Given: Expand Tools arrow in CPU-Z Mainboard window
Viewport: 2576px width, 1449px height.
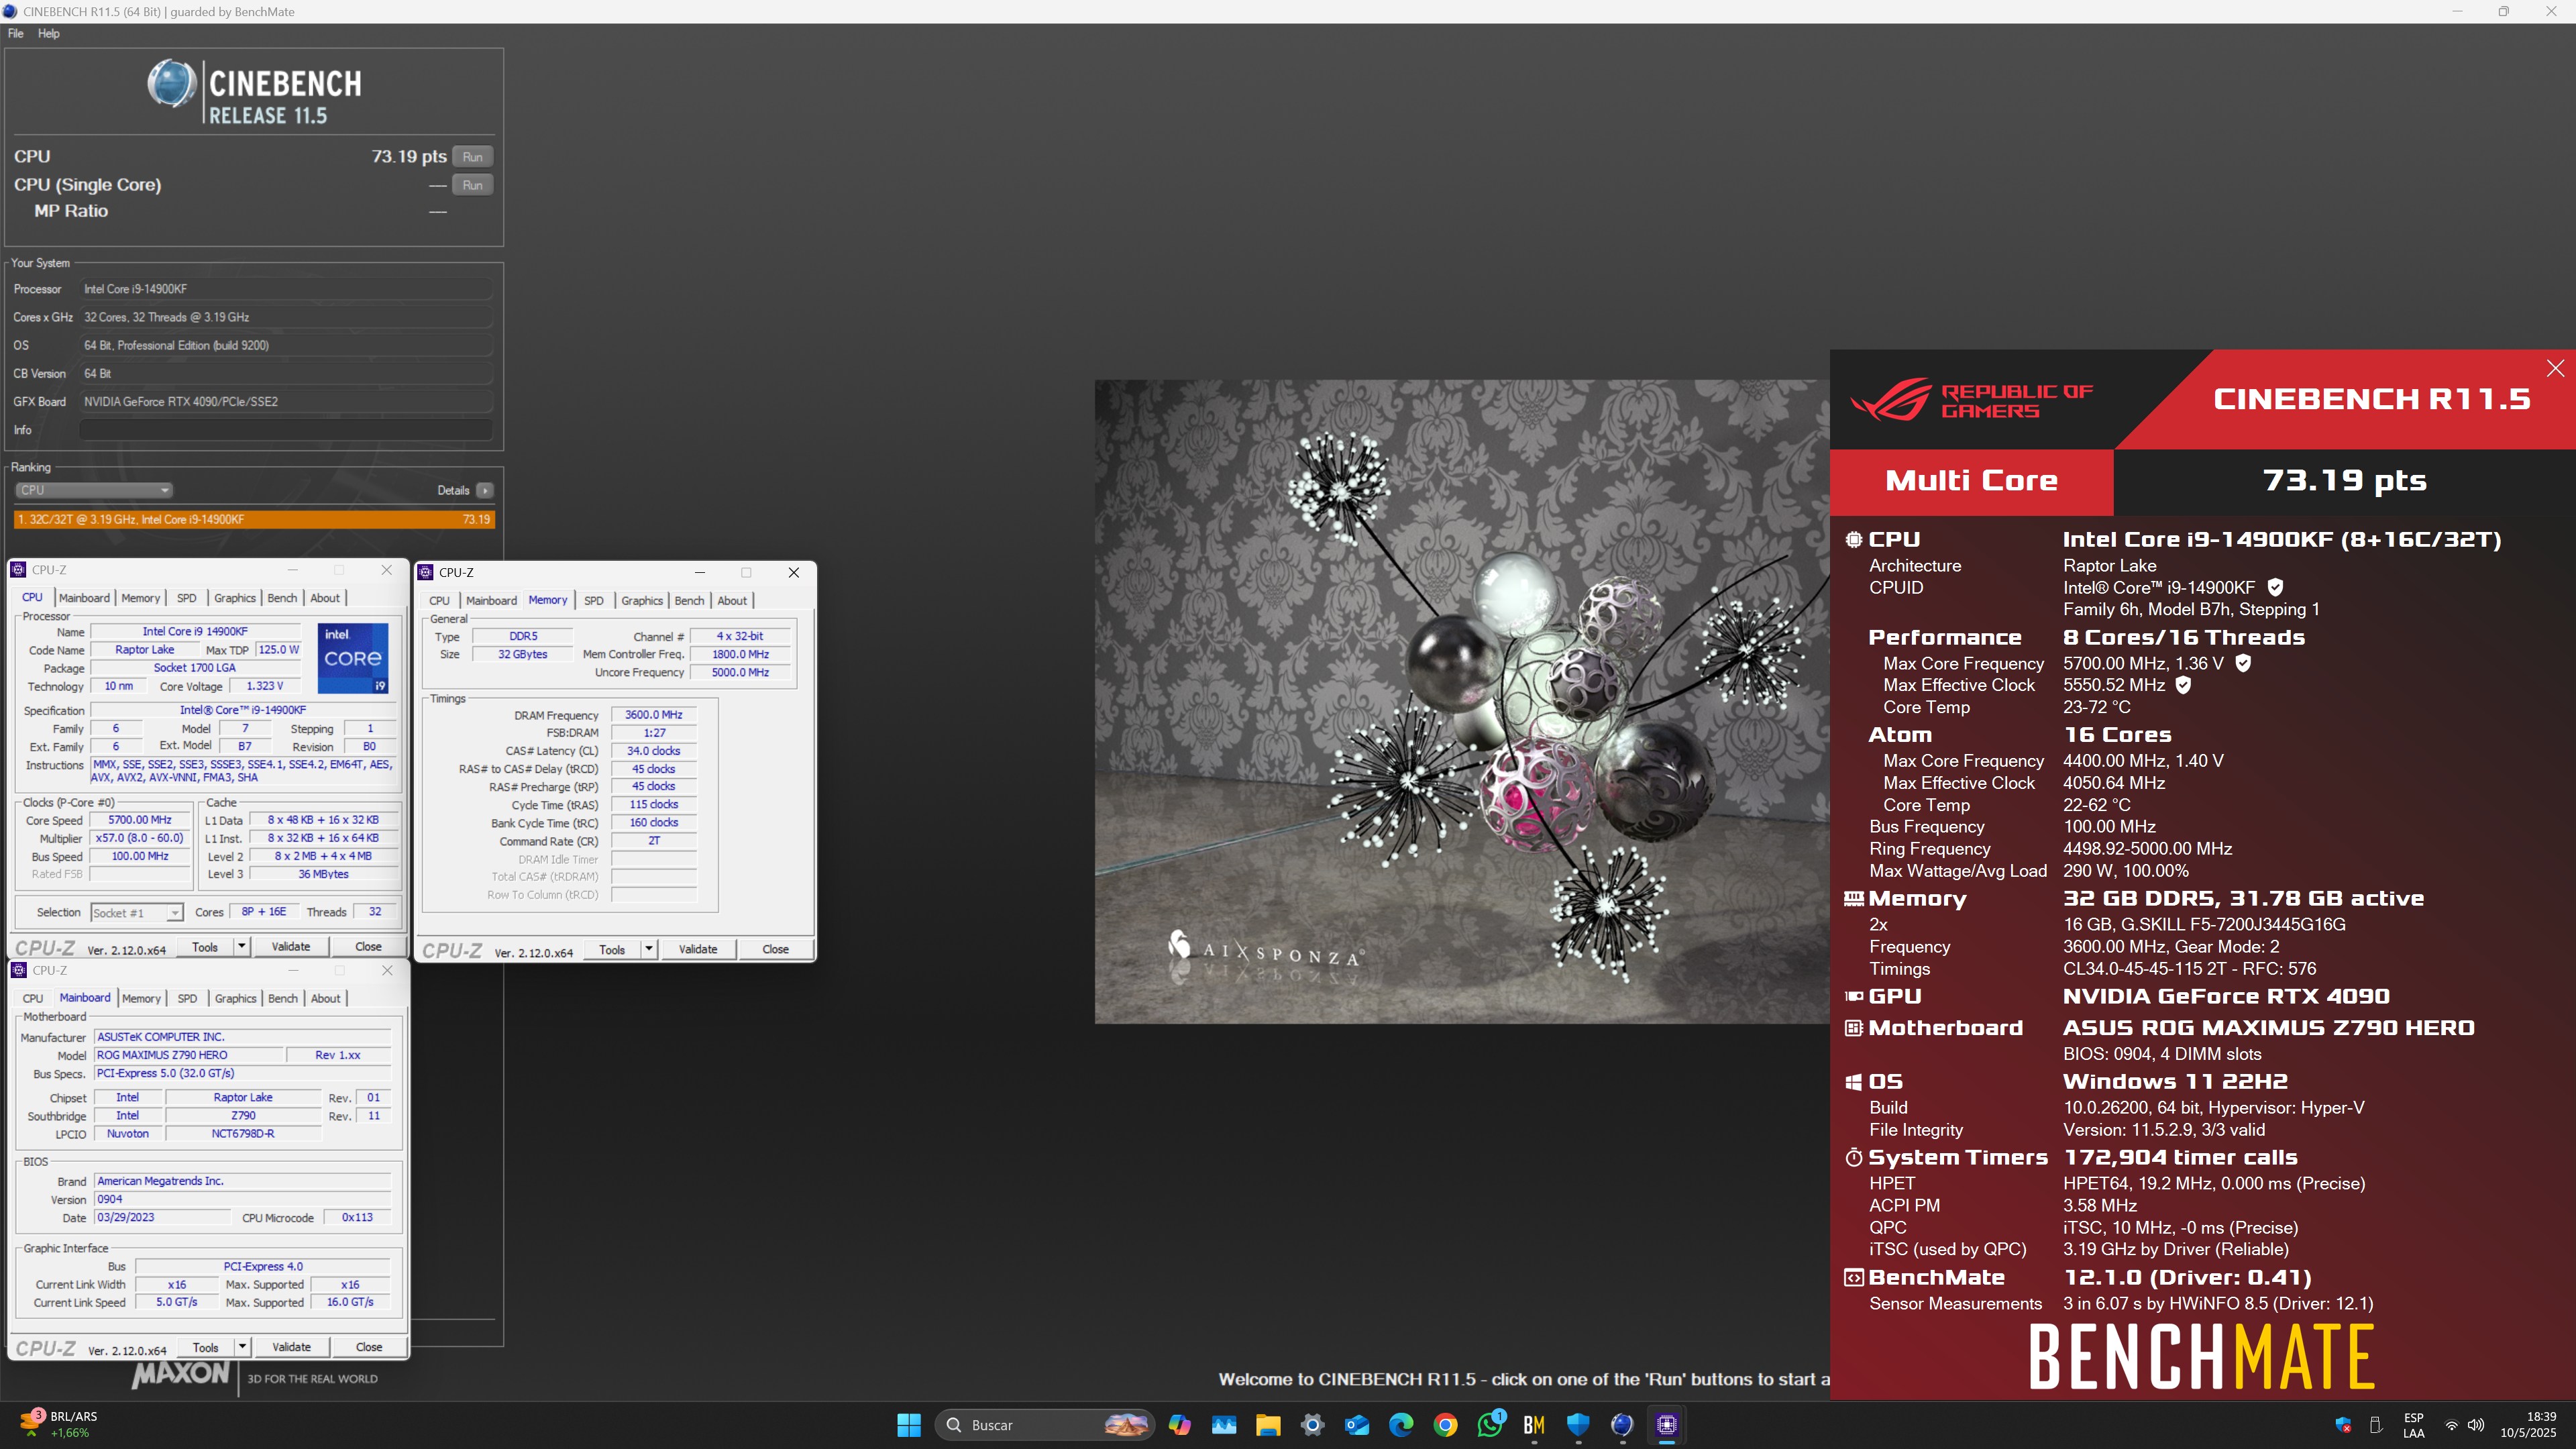Looking at the screenshot, I should (x=241, y=1347).
